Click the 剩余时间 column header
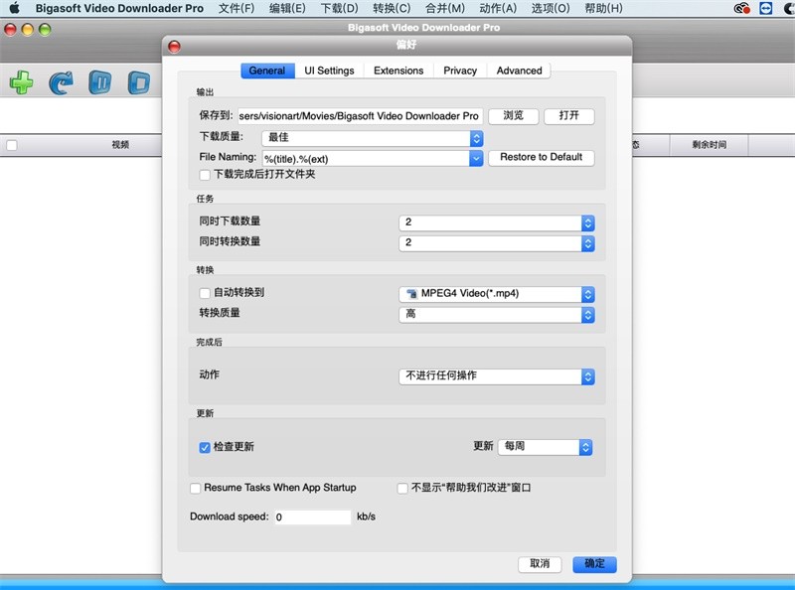This screenshot has width=795, height=590. (709, 145)
